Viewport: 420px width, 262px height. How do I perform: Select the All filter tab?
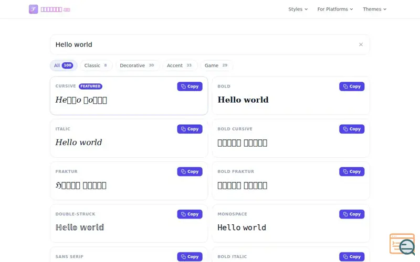tap(64, 65)
